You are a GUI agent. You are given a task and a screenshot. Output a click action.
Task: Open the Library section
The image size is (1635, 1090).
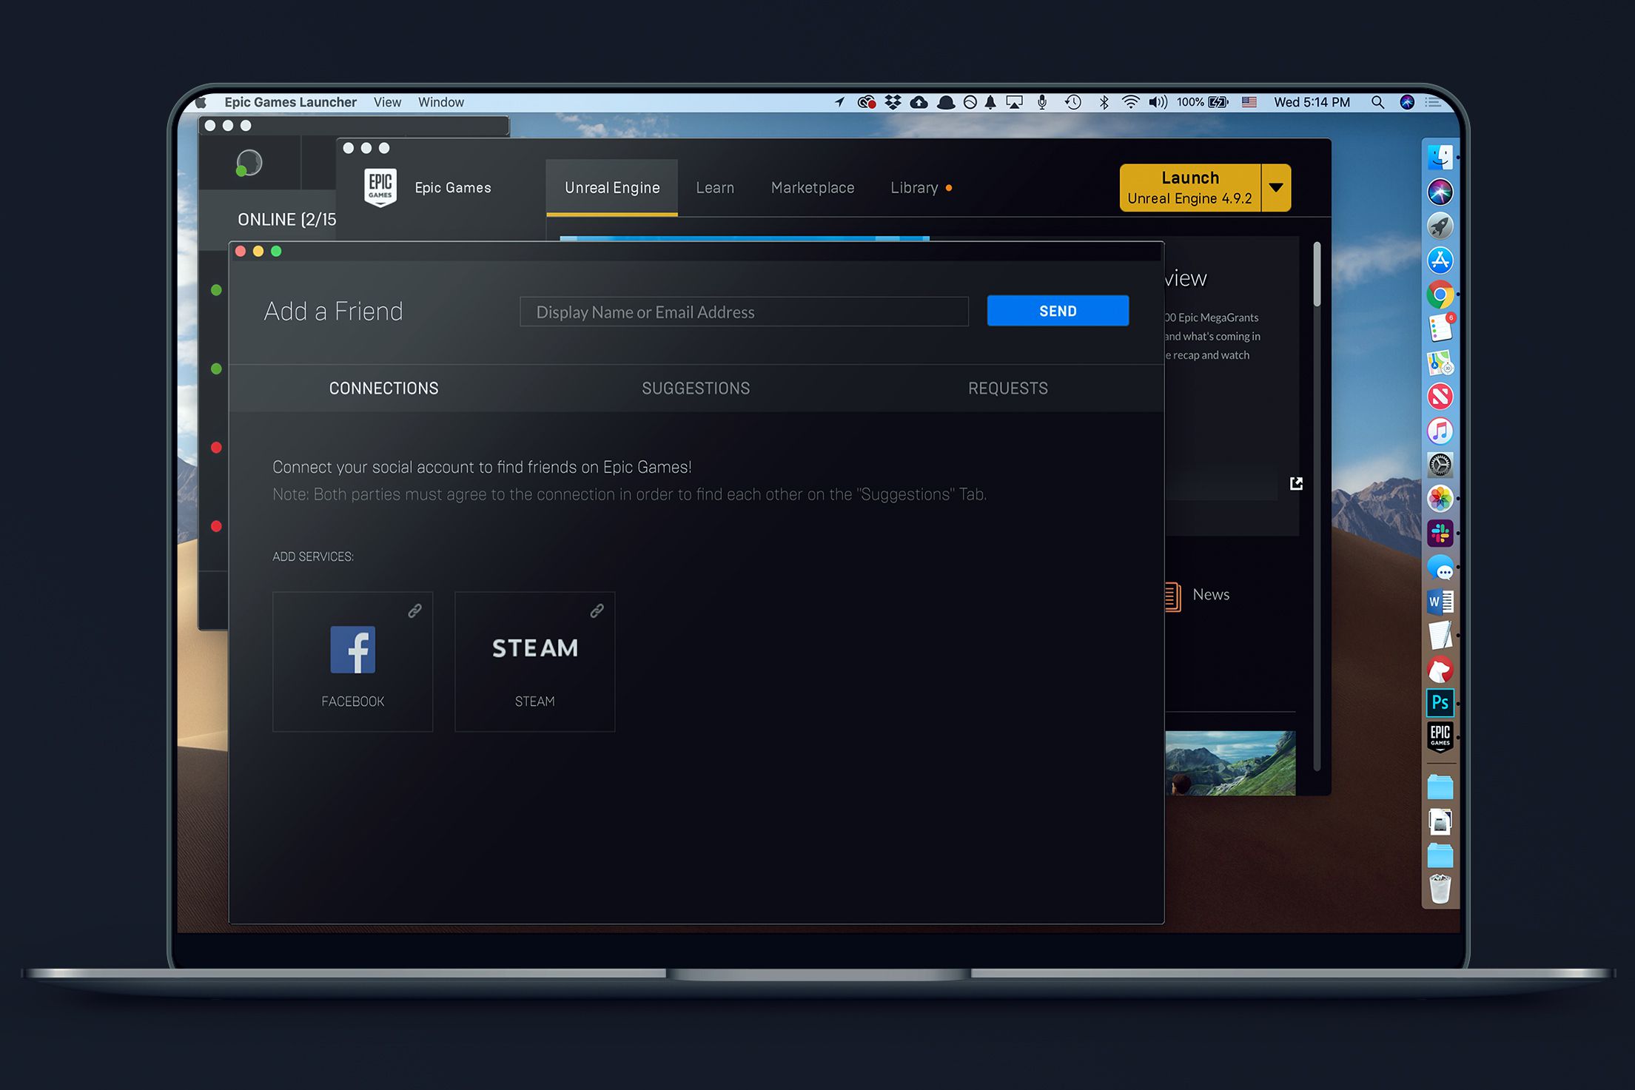click(x=915, y=187)
